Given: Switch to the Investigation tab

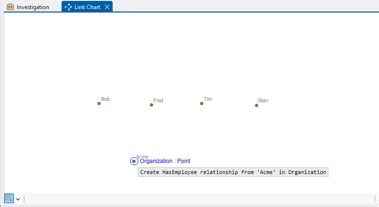Looking at the screenshot, I should tap(28, 7).
